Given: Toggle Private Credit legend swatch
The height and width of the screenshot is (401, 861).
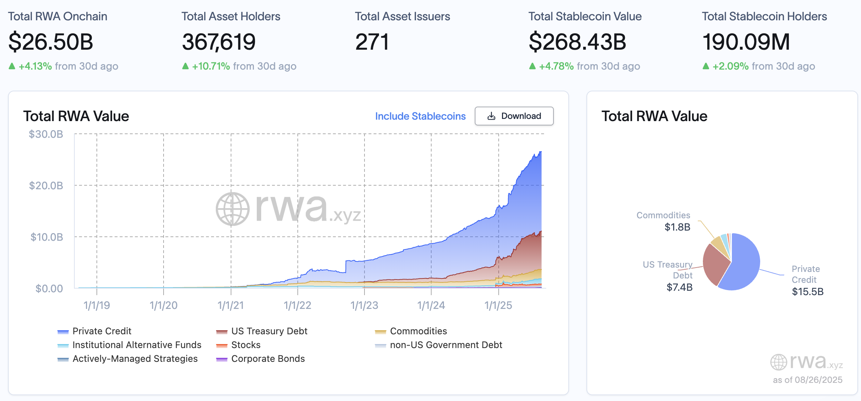Looking at the screenshot, I should pos(63,331).
